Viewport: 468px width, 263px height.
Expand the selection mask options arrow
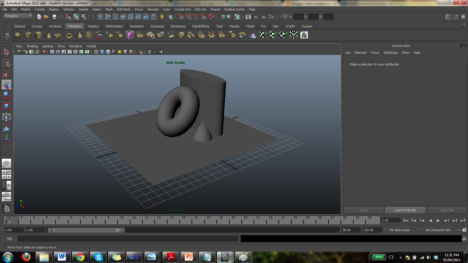tap(93, 17)
